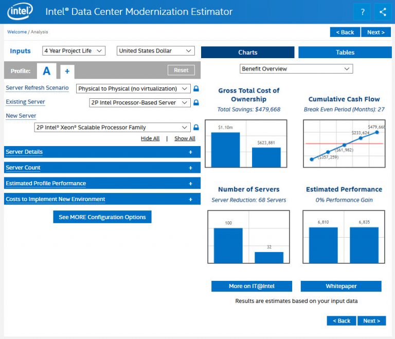The width and height of the screenshot is (395, 339).
Task: Click See MORE Configuration Options
Action: coord(102,217)
